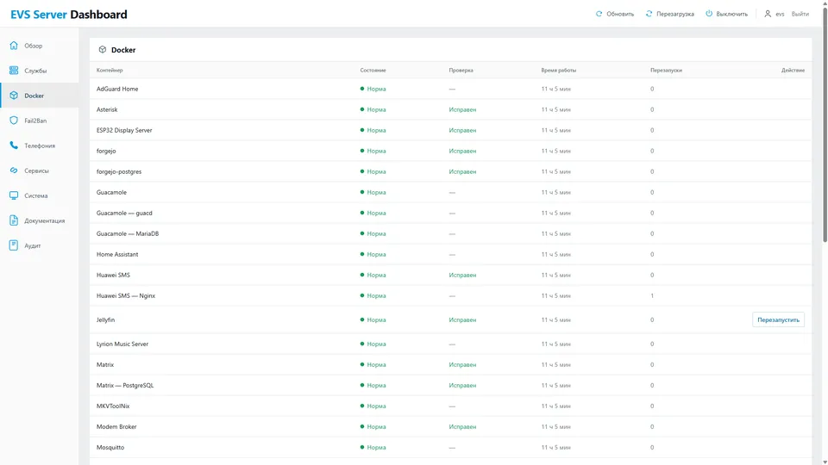Select the Fail2Ban menu entry
Image resolution: width=828 pixels, height=465 pixels.
(x=35, y=121)
